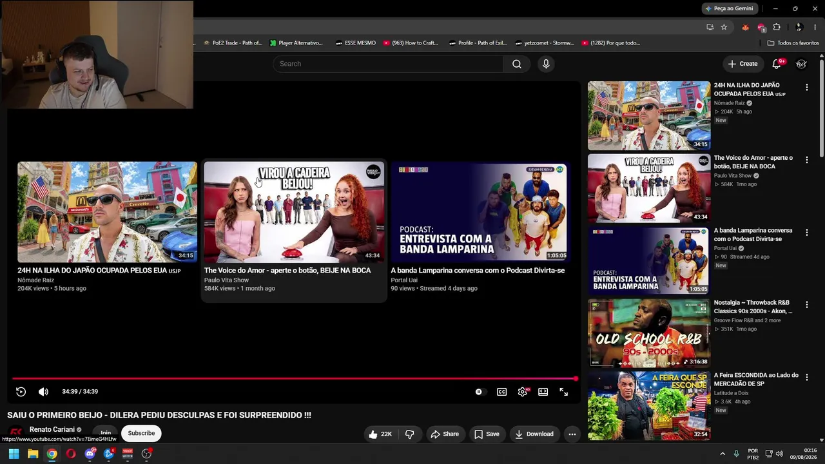Open the fox extension icon in Chrome toolbar
Viewport: 825px width, 464px height.
(746, 27)
